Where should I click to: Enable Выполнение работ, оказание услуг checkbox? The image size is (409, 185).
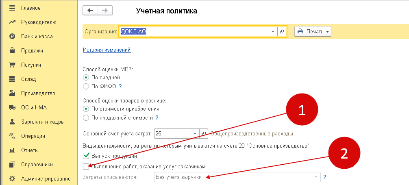point(86,166)
